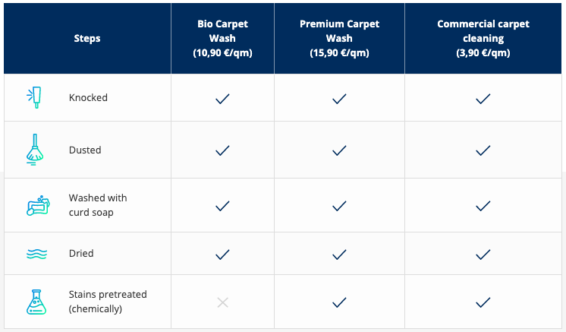566x332 pixels.
Task: Click the Knocked carpet beater icon
Action: coord(34,97)
